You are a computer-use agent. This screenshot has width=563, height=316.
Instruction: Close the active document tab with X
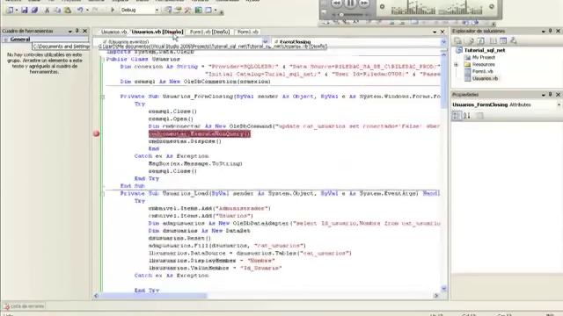coord(442,32)
